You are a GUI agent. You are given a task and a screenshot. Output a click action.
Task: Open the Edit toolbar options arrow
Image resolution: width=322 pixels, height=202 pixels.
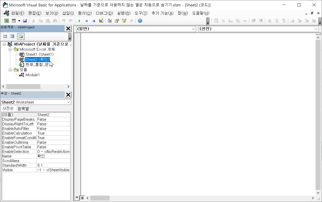pos(320,21)
